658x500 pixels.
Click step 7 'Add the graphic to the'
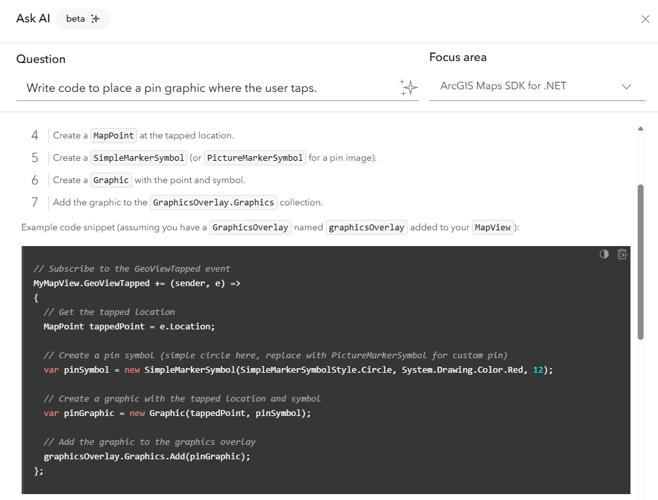tap(100, 203)
